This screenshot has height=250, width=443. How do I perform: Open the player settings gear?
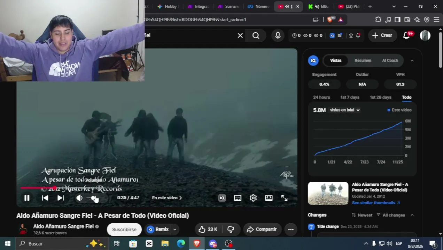(253, 198)
